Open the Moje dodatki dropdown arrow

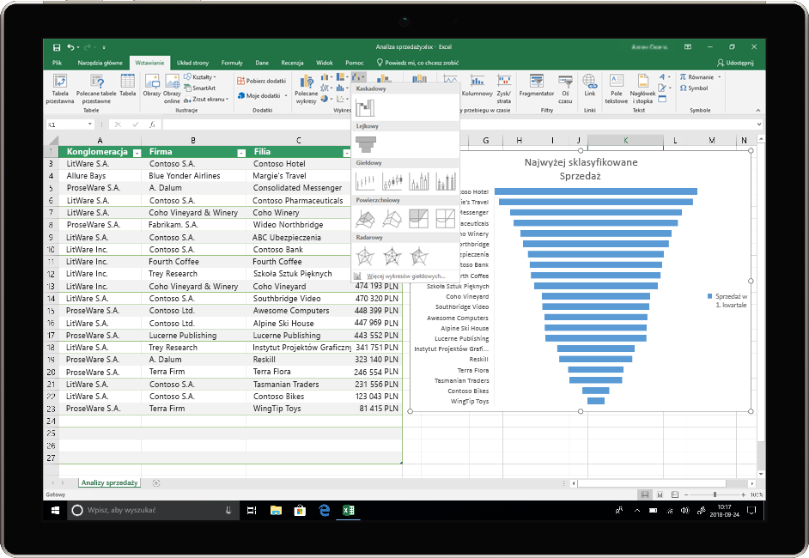pos(286,96)
